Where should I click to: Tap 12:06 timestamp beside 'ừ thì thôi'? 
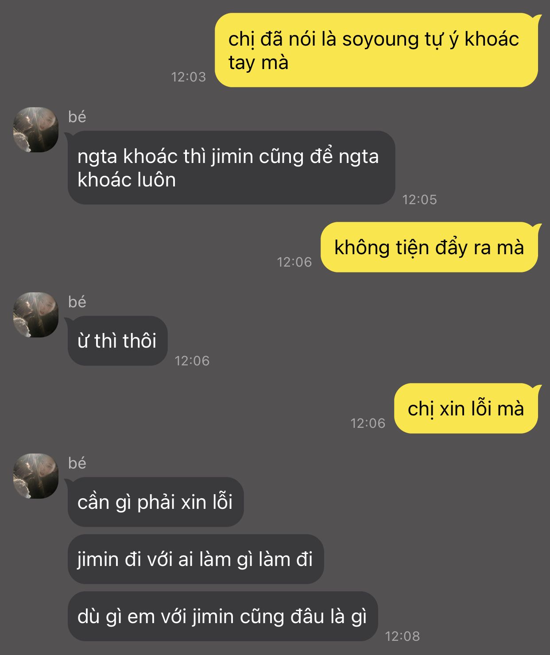192,361
